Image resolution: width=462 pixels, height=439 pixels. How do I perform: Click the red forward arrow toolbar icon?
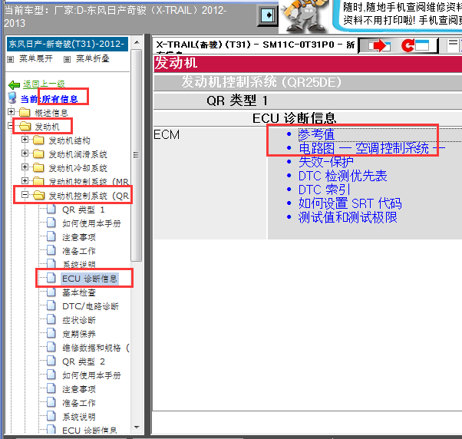[x=380, y=46]
